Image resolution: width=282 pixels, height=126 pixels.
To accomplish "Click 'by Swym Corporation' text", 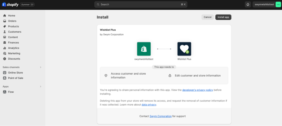I will click(x=112, y=34).
